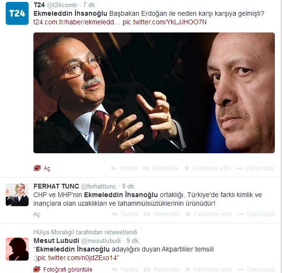Screen dimensions: 282x273
Task: Open Daha fazla menu on Ferhat Tunc tweet
Action: tap(256, 214)
